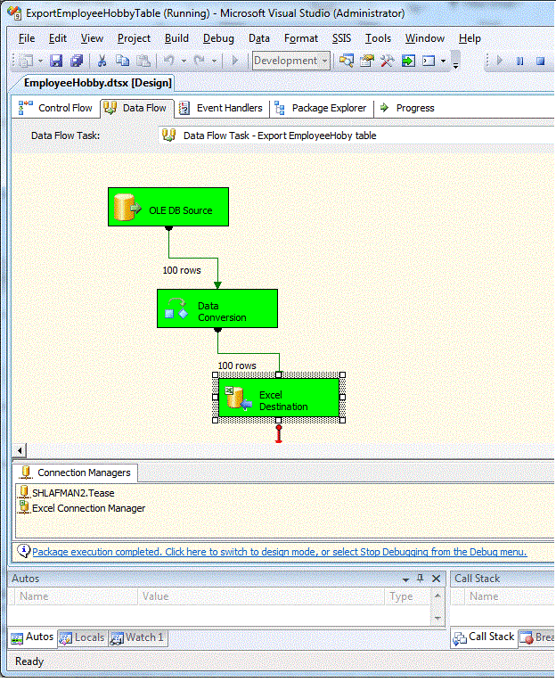Switch to the Event Handlers tab
Image resolution: width=556 pixels, height=682 pixels.
coord(222,108)
